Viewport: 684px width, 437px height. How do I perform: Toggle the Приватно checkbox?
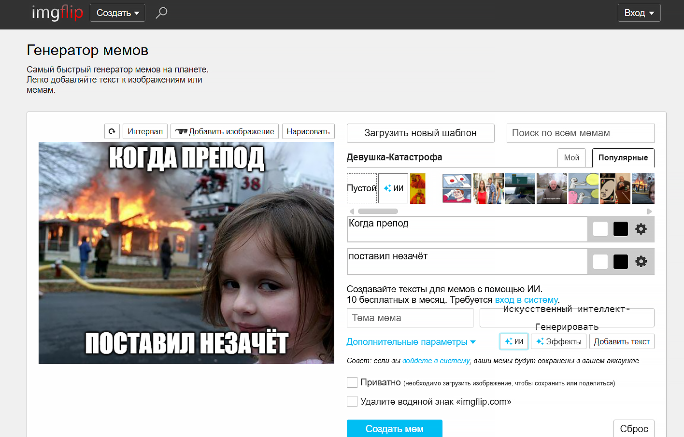click(352, 382)
